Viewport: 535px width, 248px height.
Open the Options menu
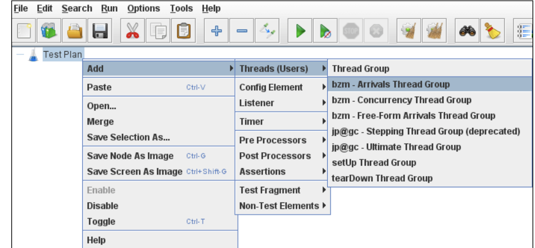[144, 8]
